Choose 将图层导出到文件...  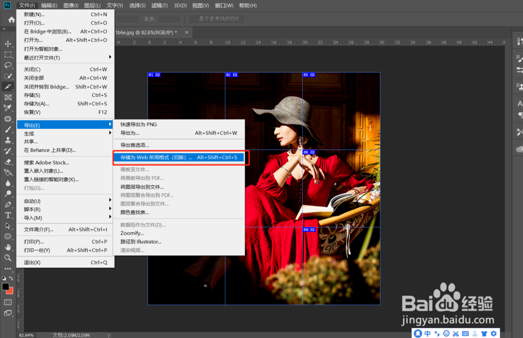pyautogui.click(x=179, y=187)
